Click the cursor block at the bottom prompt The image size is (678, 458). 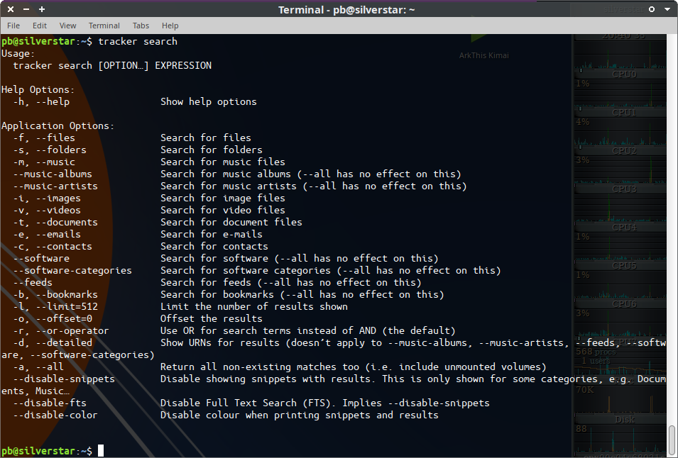coord(101,451)
